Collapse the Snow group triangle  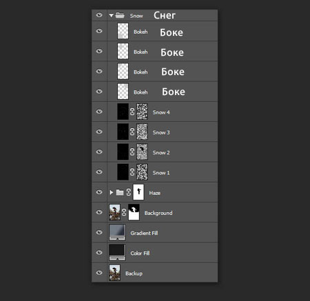(112, 16)
